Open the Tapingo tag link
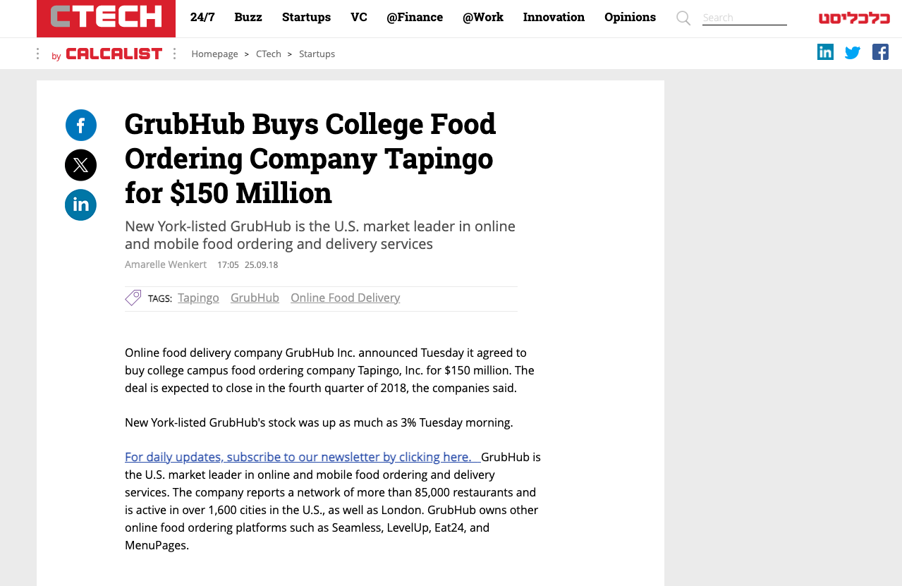This screenshot has width=902, height=586. coord(198,298)
